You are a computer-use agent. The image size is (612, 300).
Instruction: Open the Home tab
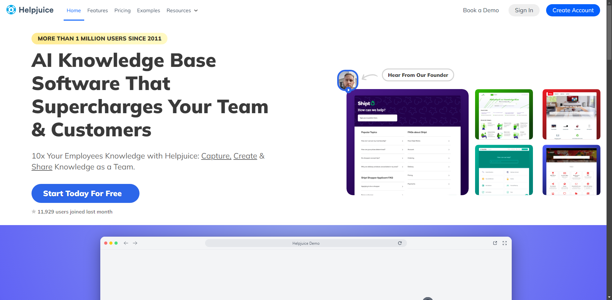(74, 11)
